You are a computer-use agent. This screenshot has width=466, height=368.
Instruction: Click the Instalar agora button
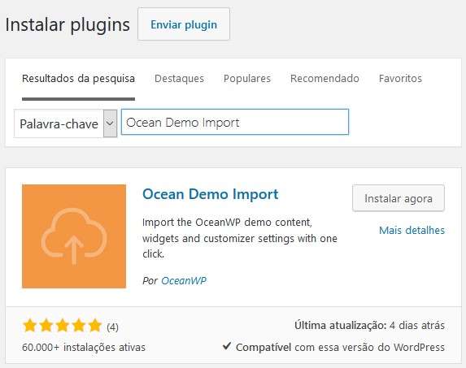tap(398, 198)
